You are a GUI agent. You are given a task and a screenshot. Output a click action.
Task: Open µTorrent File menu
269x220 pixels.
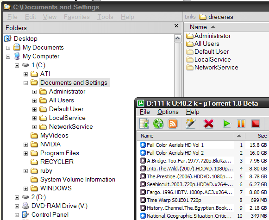[x=144, y=112]
